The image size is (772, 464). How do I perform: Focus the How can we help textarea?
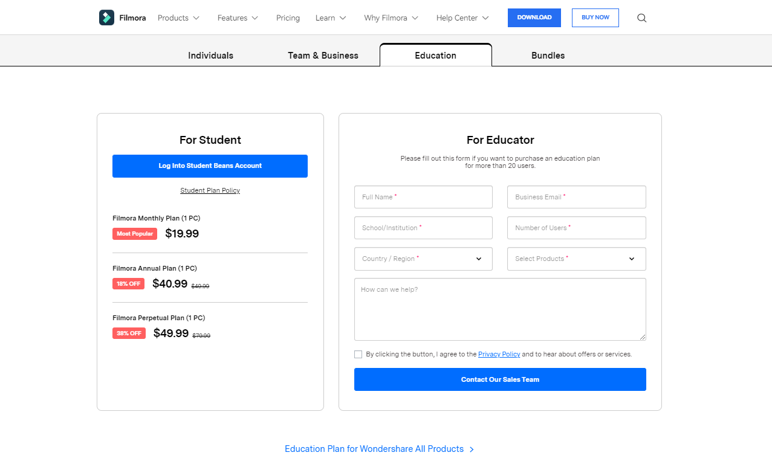pos(500,309)
